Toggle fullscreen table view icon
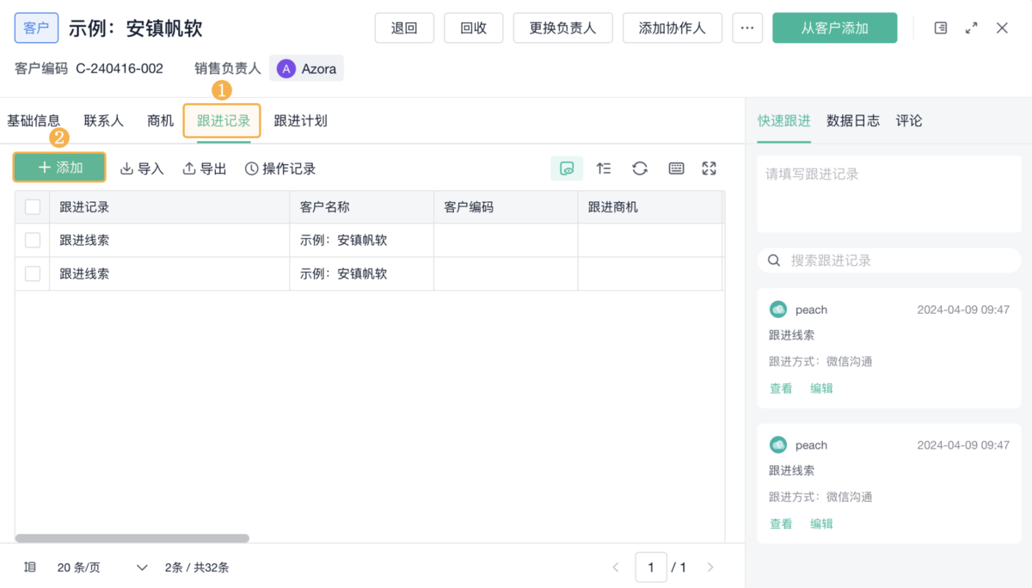 point(709,168)
